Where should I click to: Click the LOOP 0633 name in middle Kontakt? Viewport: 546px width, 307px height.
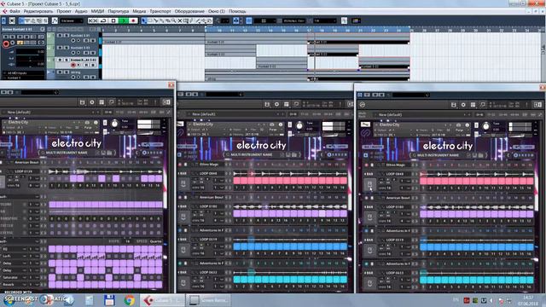pyautogui.click(x=208, y=272)
